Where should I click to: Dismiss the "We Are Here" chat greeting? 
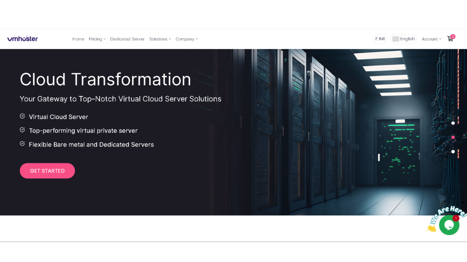pyautogui.click(x=463, y=202)
